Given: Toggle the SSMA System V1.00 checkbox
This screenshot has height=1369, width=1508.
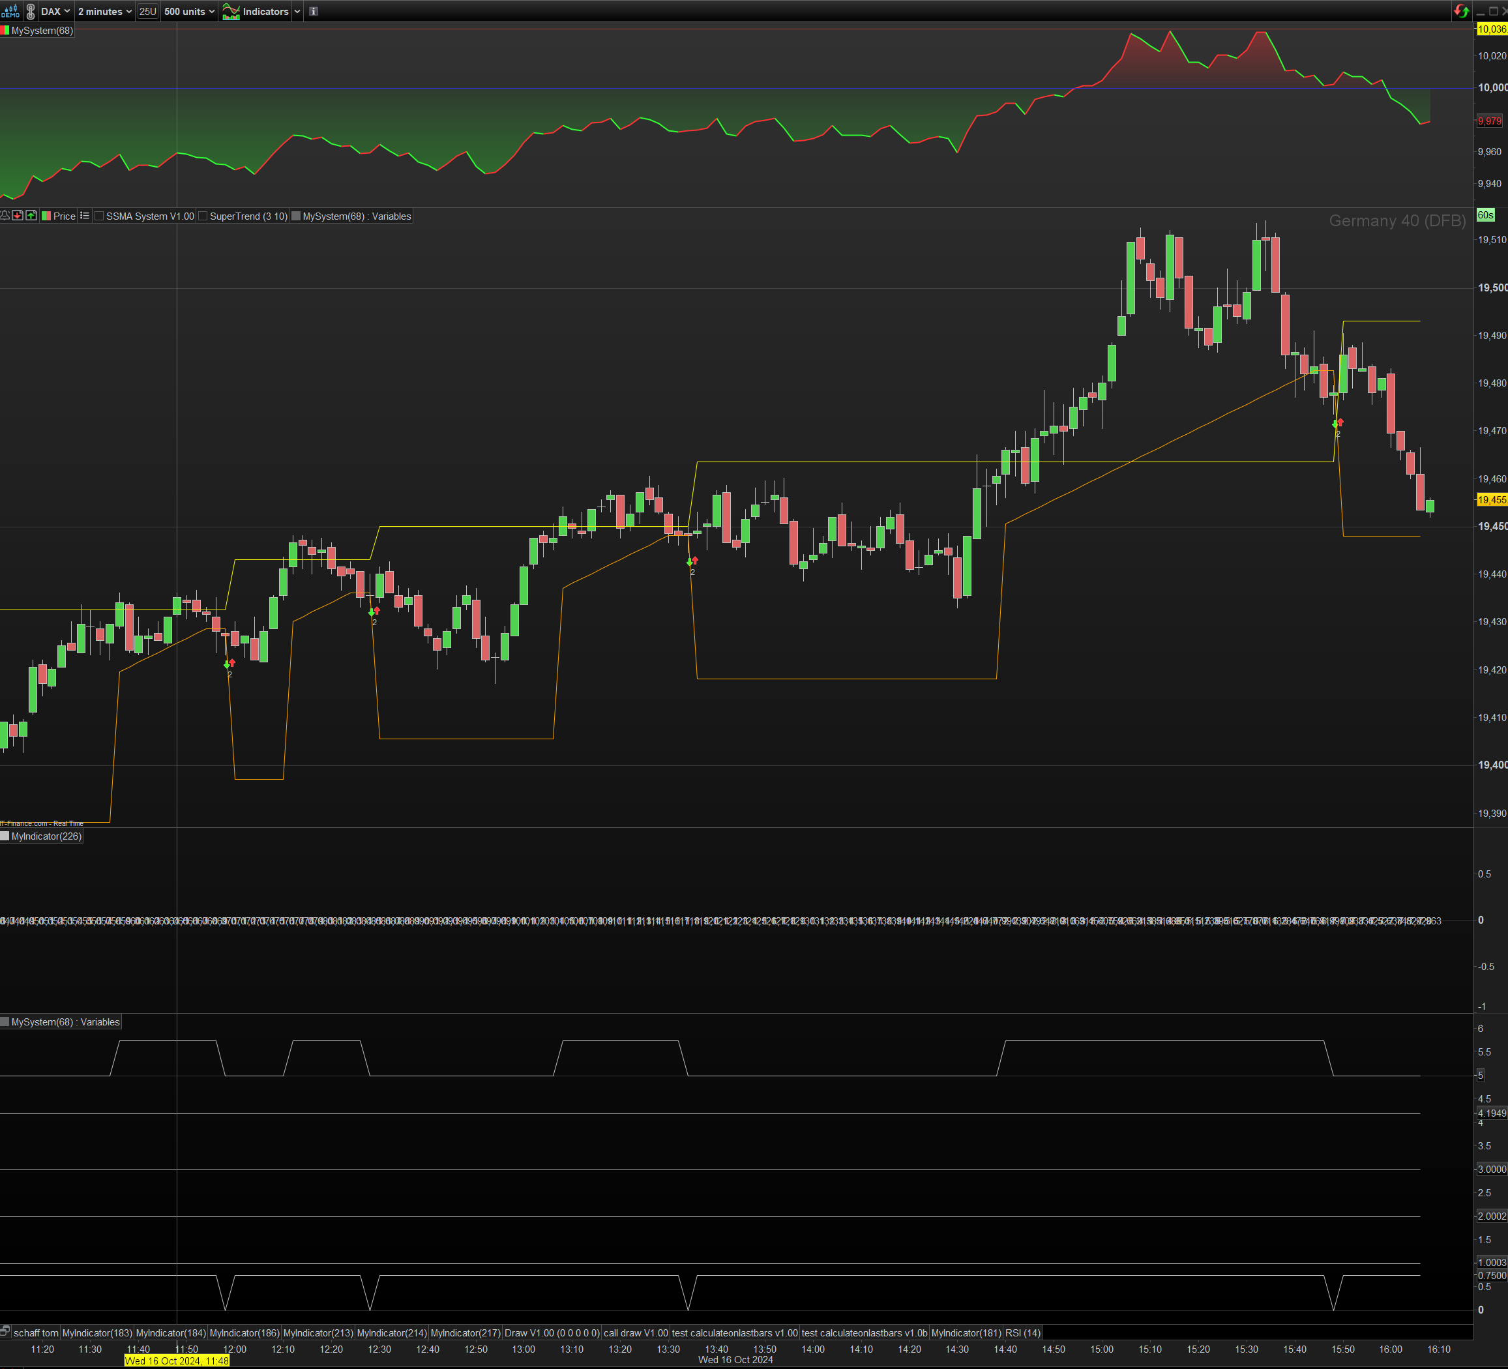Looking at the screenshot, I should 100,216.
